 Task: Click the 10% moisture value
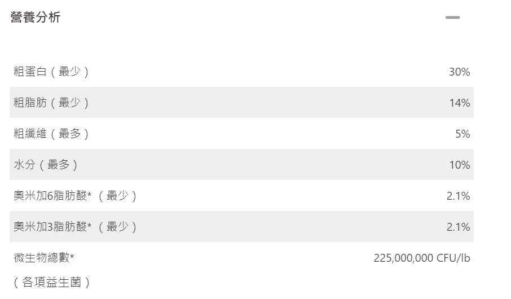pos(459,165)
